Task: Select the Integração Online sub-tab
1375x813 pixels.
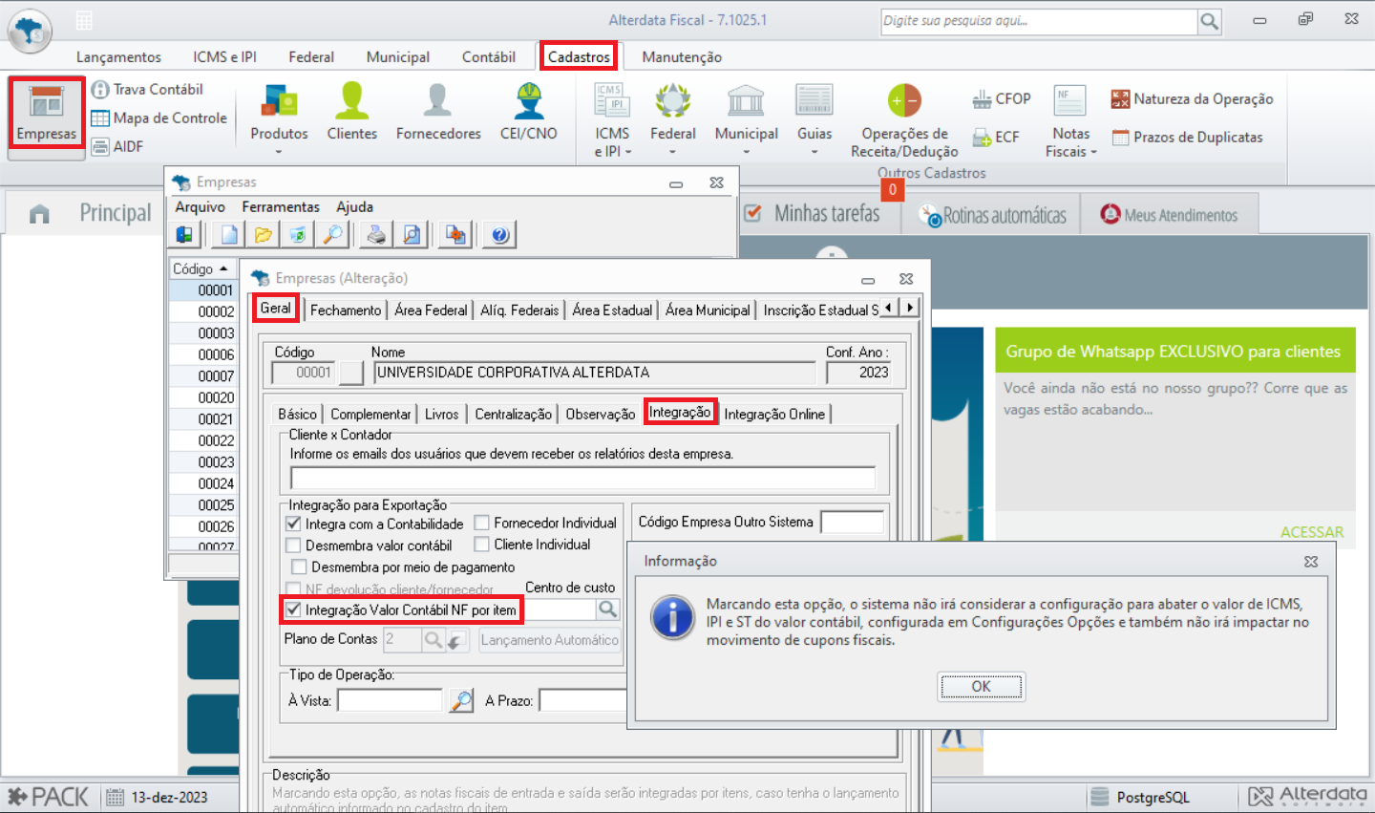Action: (x=774, y=414)
